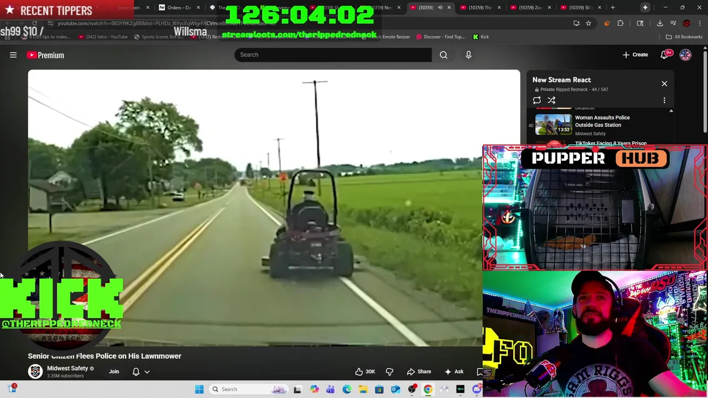
Task: Open Chrome from the taskbar
Action: pyautogui.click(x=428, y=389)
